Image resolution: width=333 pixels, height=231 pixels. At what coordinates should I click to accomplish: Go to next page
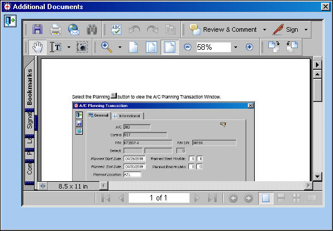point(197,198)
